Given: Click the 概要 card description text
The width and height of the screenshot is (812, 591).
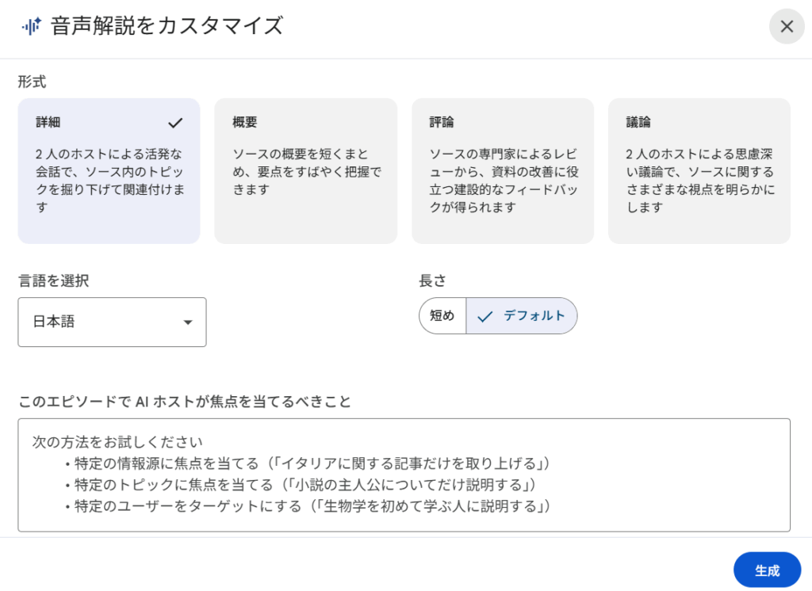Looking at the screenshot, I should tap(306, 172).
